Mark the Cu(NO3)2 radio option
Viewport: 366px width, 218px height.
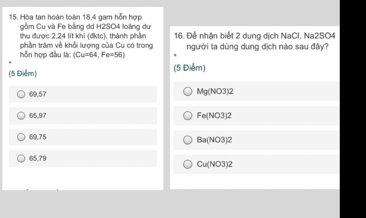point(188,164)
